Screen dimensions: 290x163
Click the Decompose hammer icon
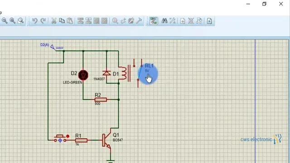(139, 21)
